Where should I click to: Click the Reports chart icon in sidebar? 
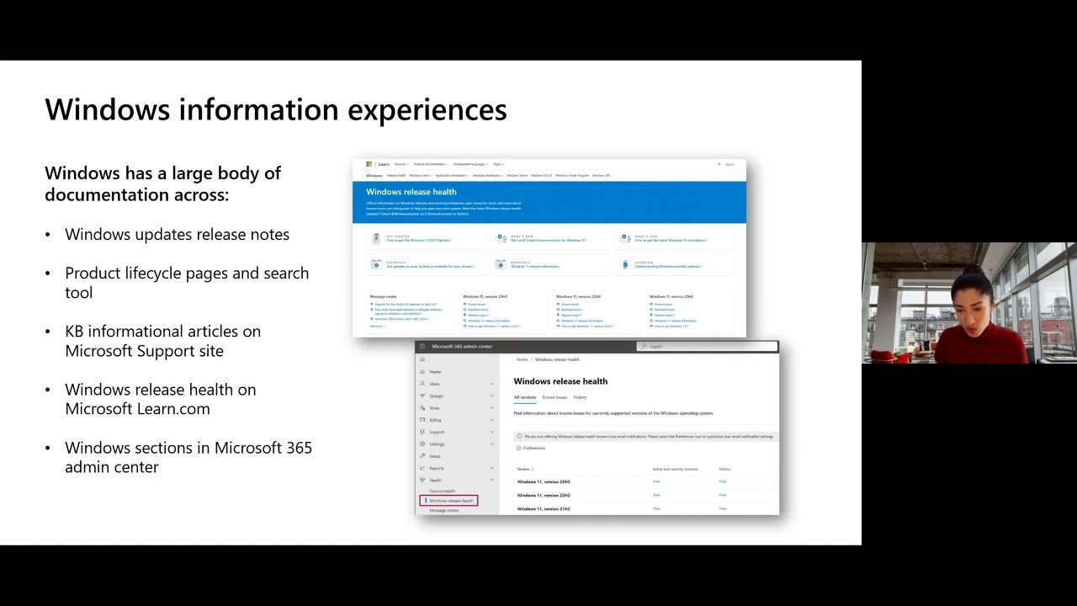pyautogui.click(x=422, y=468)
